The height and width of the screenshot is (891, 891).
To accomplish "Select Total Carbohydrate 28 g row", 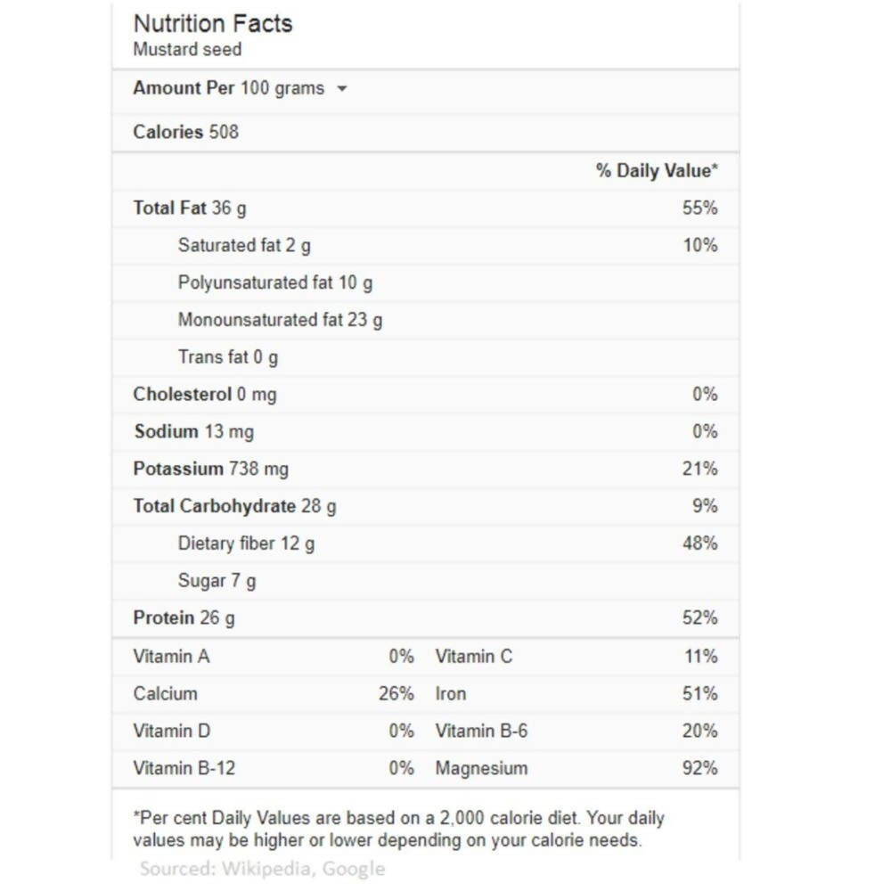I will 235,506.
